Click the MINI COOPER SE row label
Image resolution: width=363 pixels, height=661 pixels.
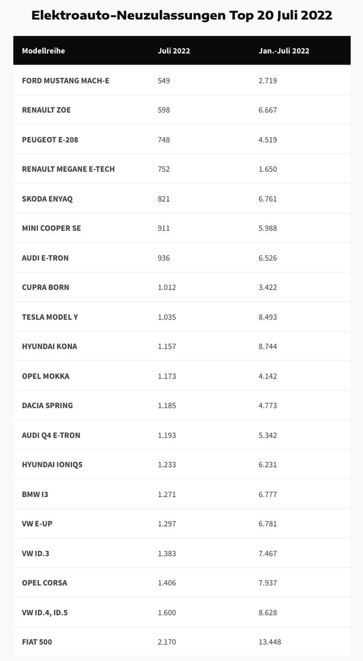click(x=51, y=228)
